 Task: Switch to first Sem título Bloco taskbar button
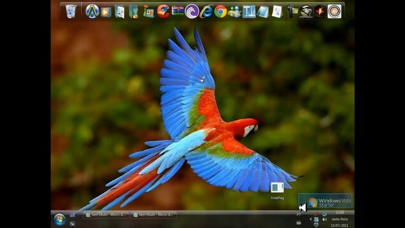[x=106, y=215]
